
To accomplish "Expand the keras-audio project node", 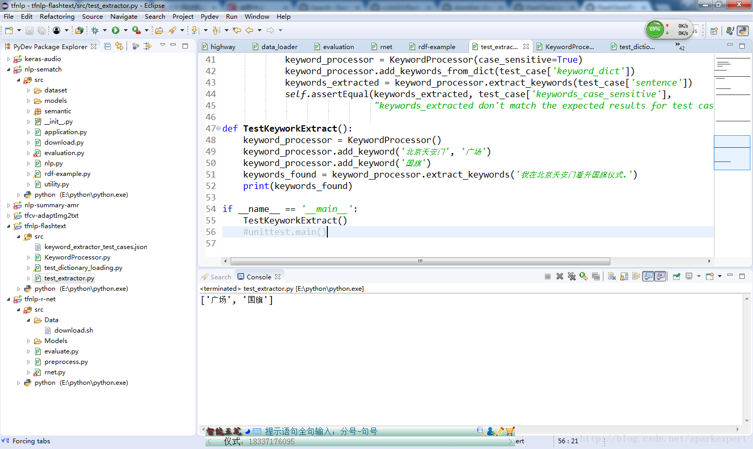I will point(8,59).
